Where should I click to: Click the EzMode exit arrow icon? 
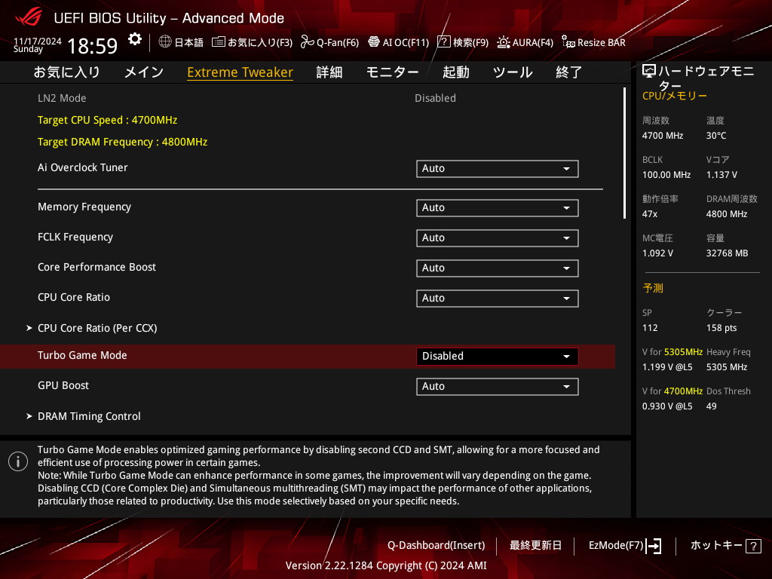tap(654, 546)
